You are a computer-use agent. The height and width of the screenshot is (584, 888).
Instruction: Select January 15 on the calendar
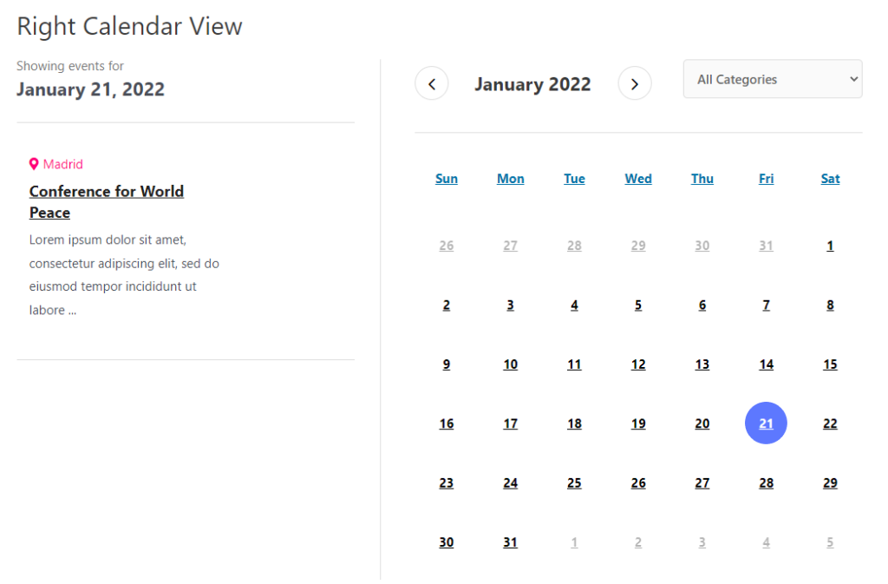click(x=830, y=364)
